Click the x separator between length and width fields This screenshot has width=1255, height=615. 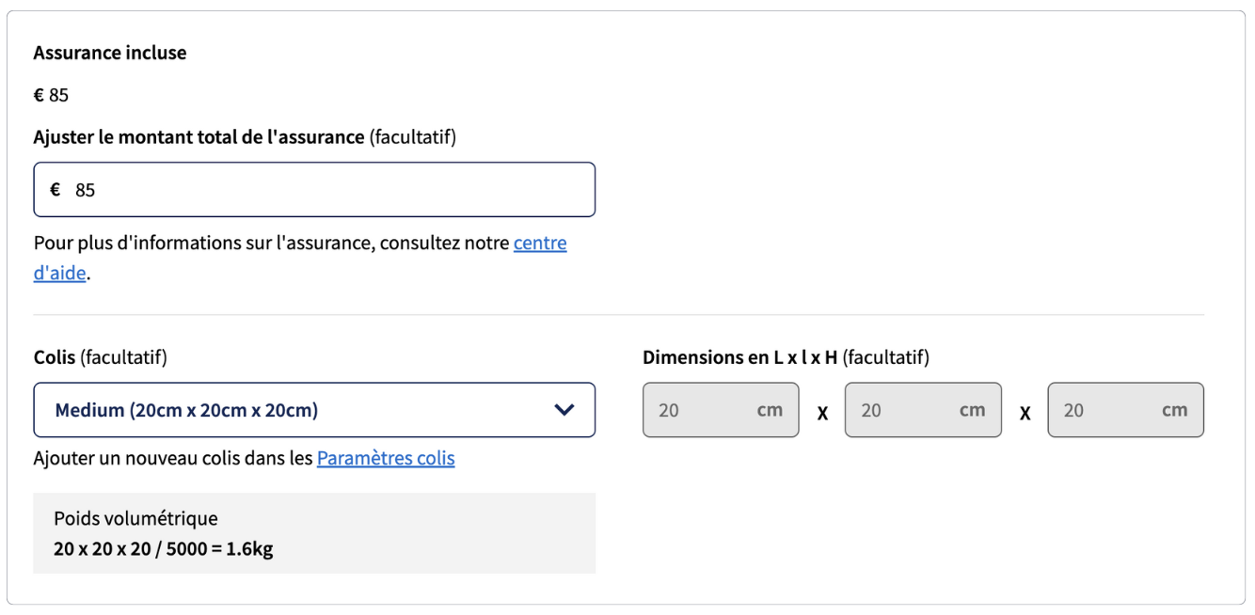[x=822, y=412]
